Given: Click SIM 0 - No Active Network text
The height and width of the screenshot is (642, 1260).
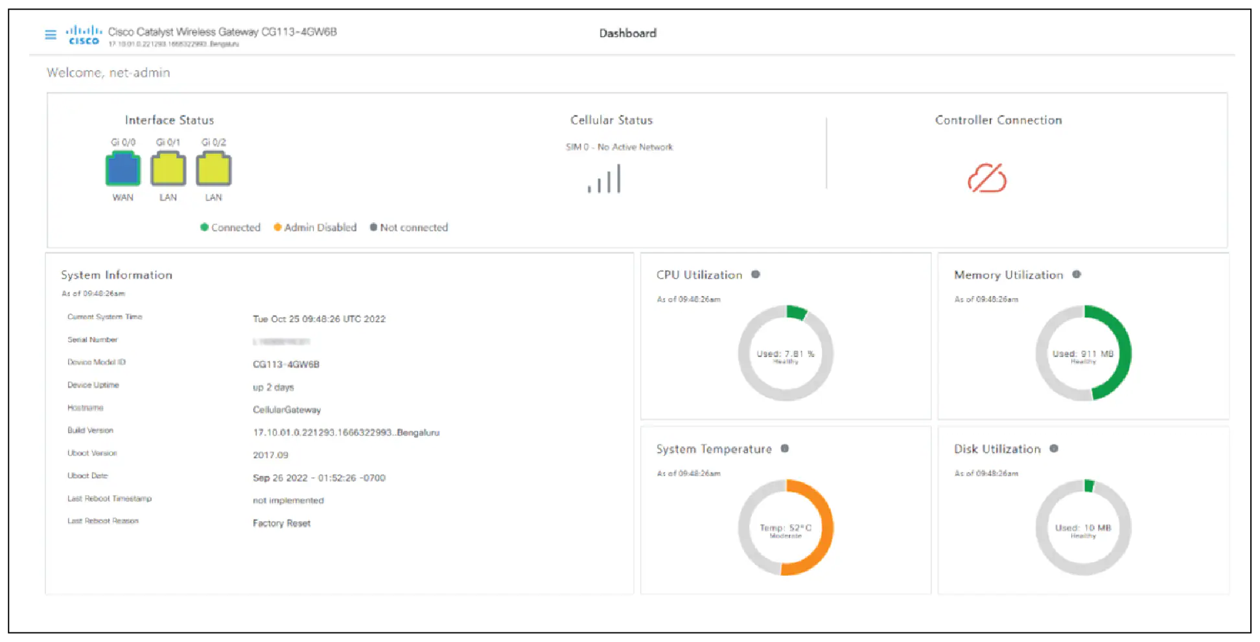Looking at the screenshot, I should [x=619, y=147].
